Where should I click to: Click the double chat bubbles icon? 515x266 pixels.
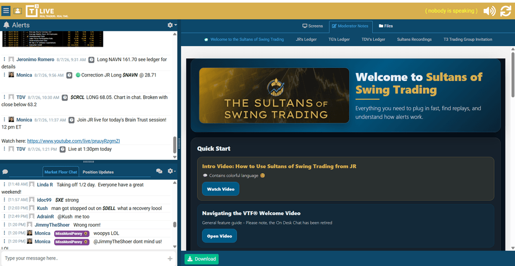(x=159, y=171)
